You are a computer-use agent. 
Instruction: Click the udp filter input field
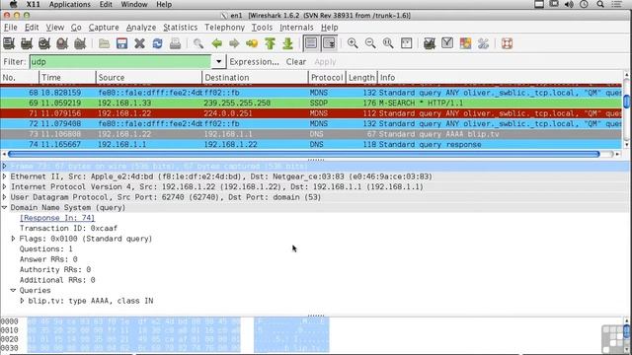point(120,61)
